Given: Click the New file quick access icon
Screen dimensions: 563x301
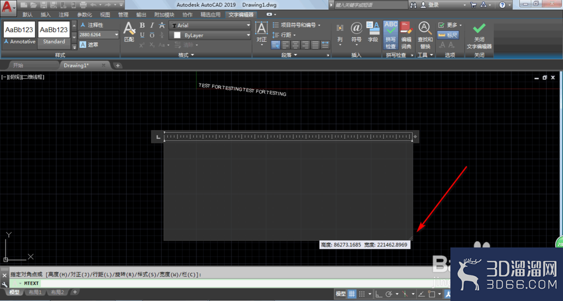Looking at the screenshot, I should pyautogui.click(x=24, y=5).
